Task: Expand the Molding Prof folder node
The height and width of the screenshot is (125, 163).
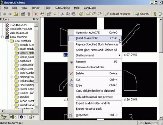Action: [x=12, y=77]
